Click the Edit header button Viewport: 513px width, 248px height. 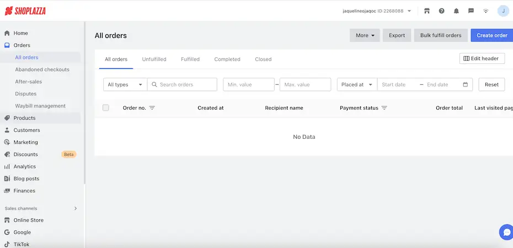(x=482, y=58)
